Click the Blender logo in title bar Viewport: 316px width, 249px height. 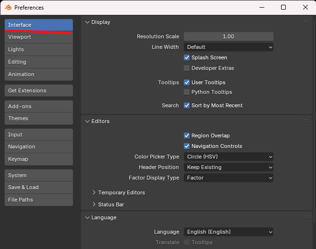coord(8,8)
